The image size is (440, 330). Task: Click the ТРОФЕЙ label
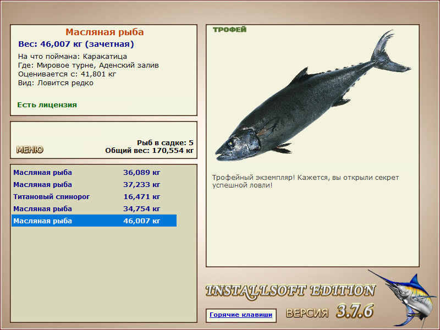[229, 30]
